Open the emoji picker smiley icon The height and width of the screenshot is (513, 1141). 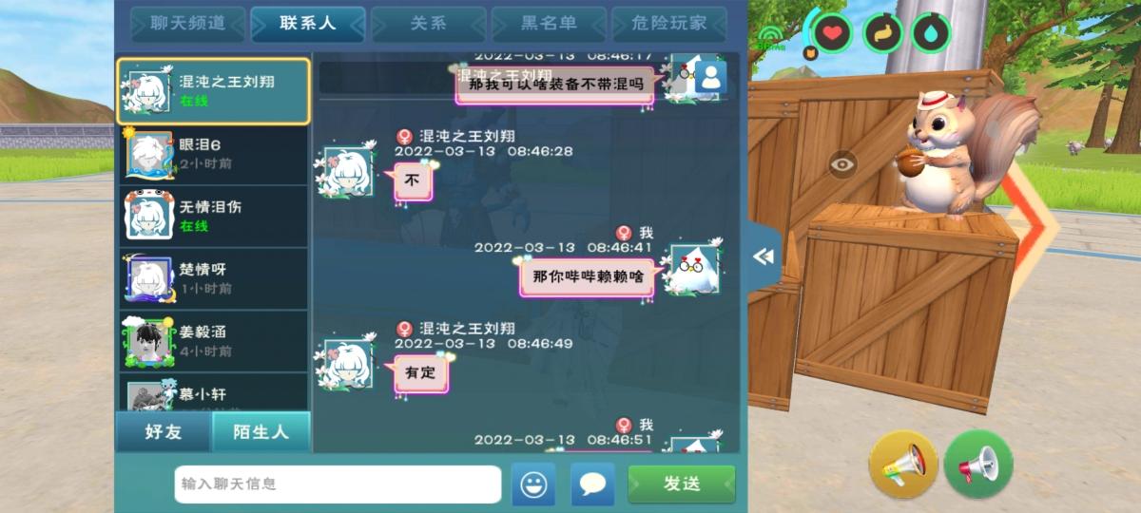pyautogui.click(x=533, y=484)
